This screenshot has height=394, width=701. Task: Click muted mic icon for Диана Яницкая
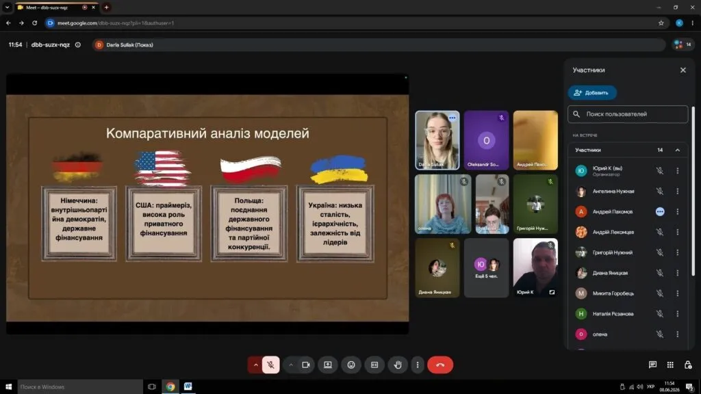[659, 273]
